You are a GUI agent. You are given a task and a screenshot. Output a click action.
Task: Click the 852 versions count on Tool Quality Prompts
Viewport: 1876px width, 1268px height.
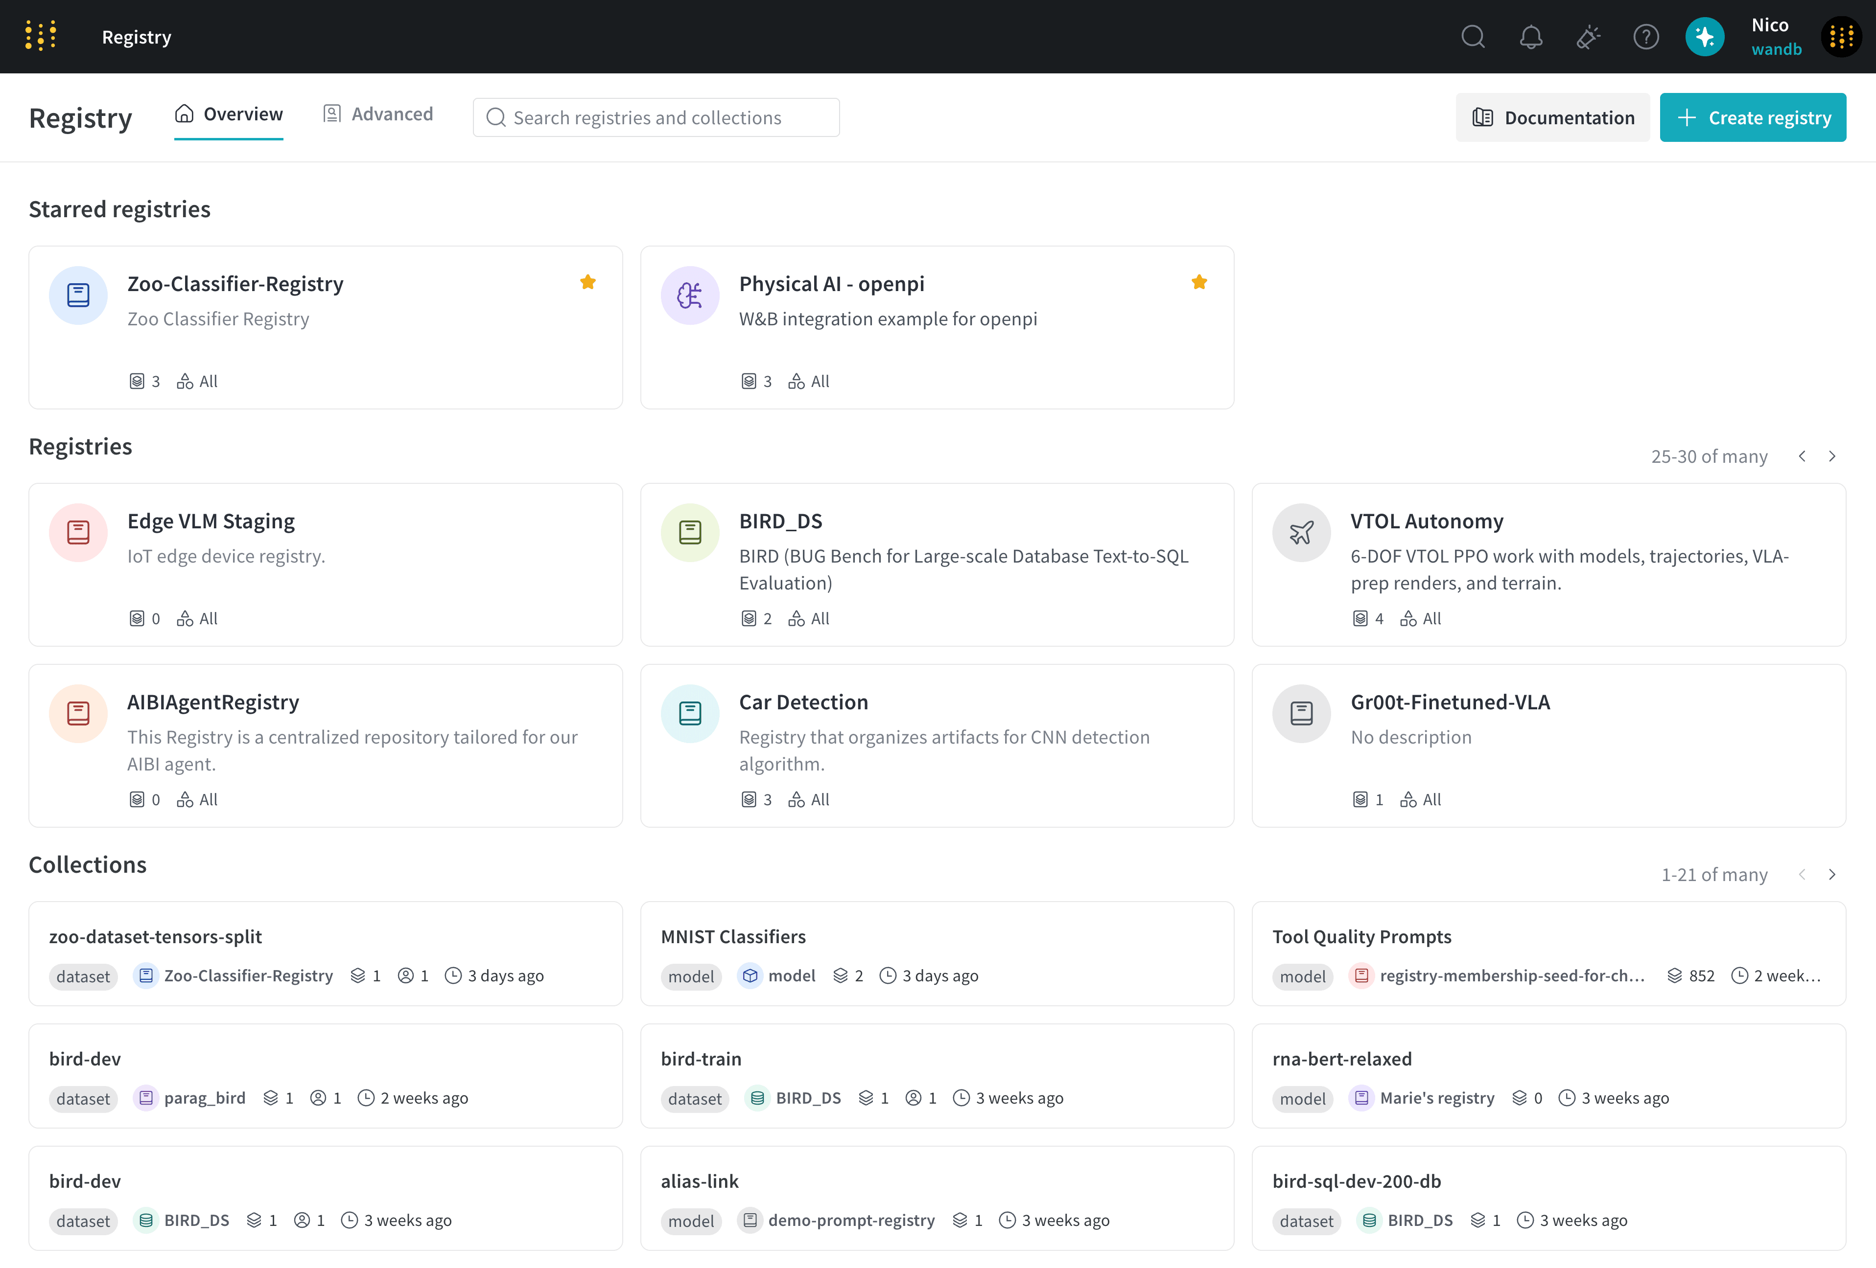coord(1690,976)
